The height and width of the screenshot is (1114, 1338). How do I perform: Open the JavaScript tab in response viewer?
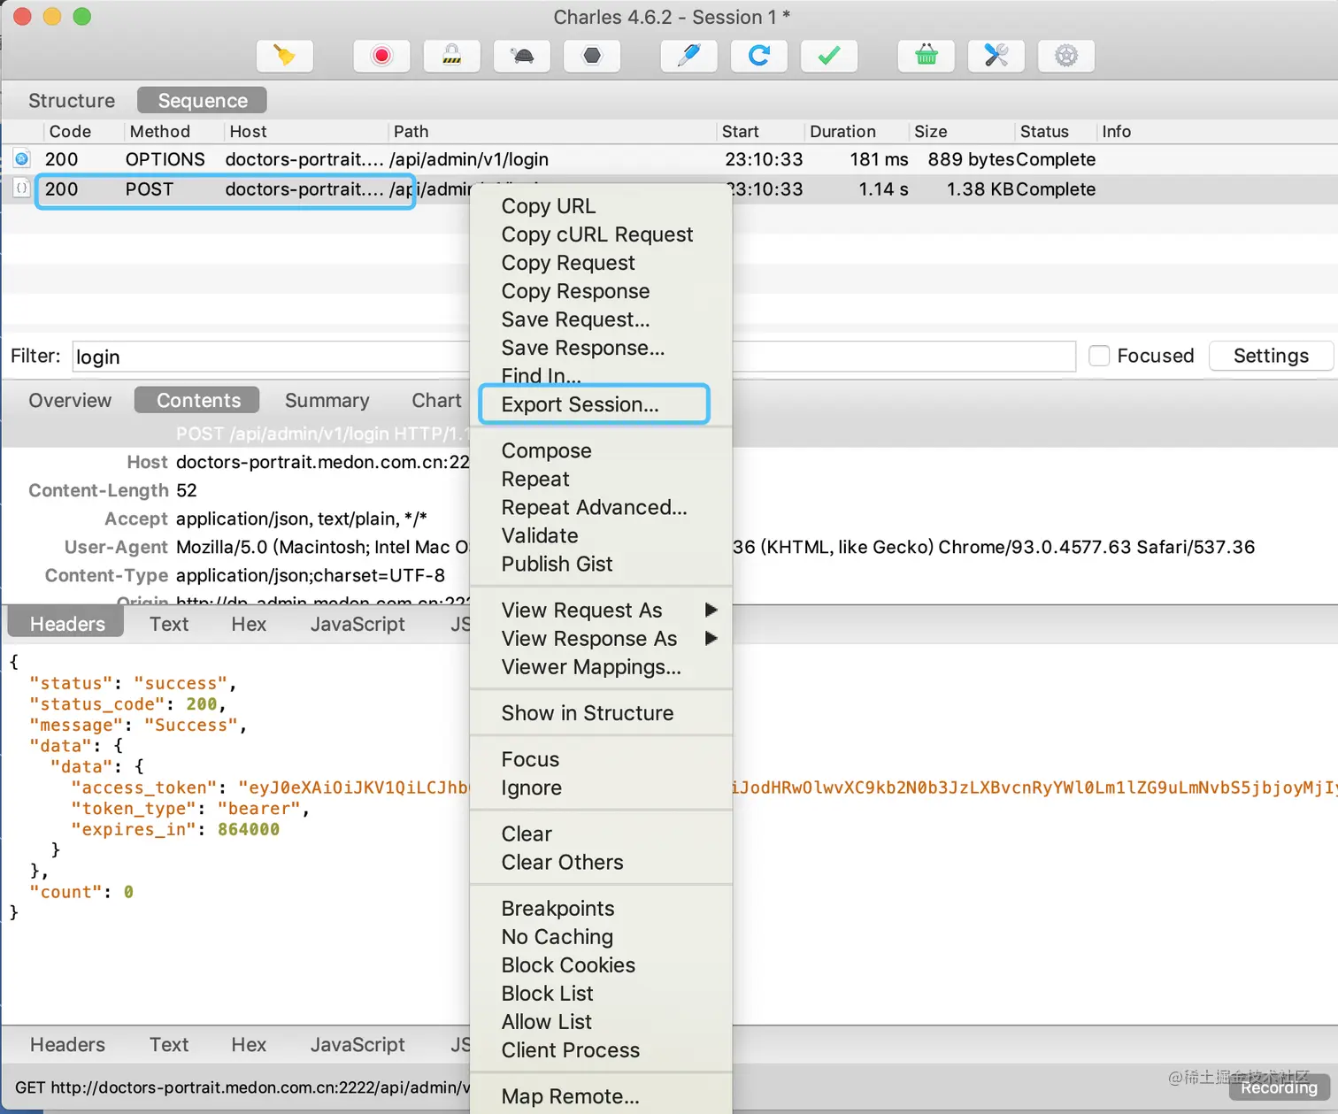(358, 1045)
